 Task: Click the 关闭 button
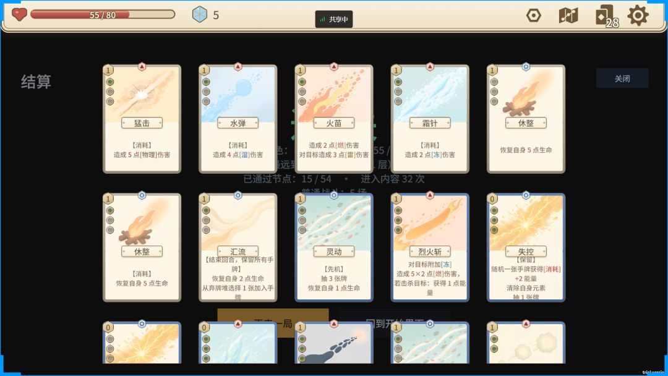[x=622, y=79]
